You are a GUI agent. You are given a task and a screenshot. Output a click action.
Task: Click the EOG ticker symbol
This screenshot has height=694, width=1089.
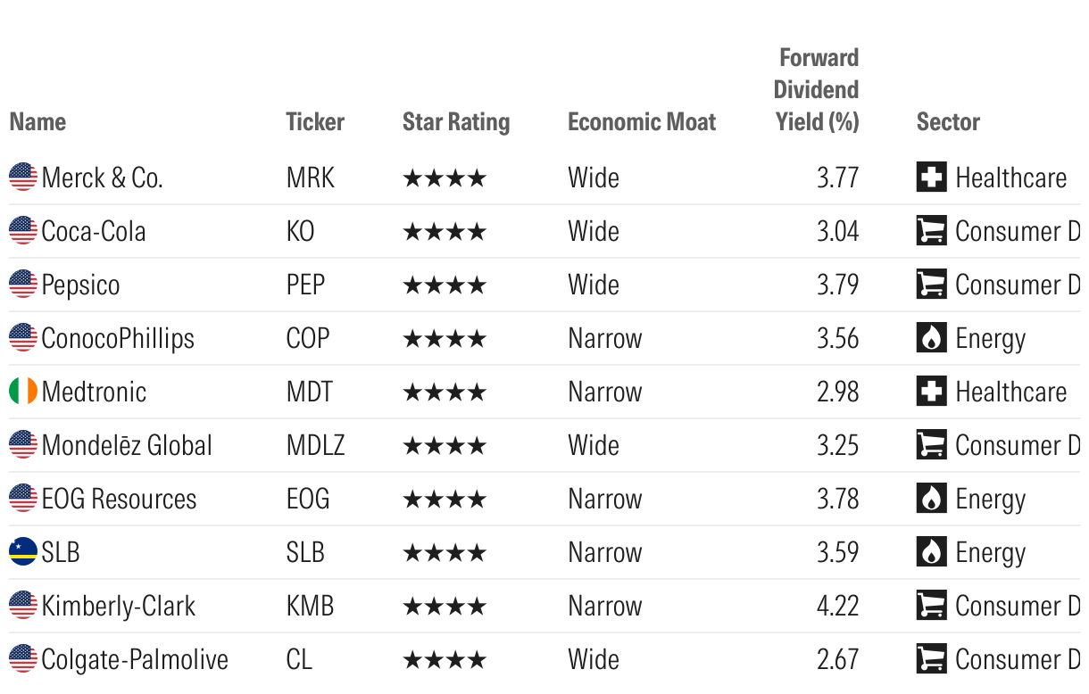[308, 499]
